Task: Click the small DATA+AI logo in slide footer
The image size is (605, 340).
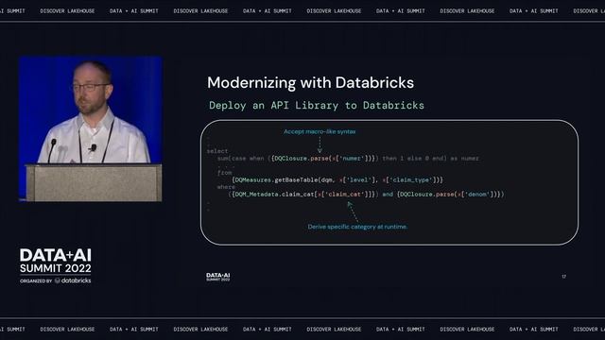Action: pos(218,277)
